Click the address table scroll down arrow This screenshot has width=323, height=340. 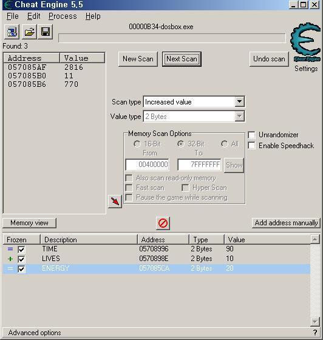pos(314,322)
